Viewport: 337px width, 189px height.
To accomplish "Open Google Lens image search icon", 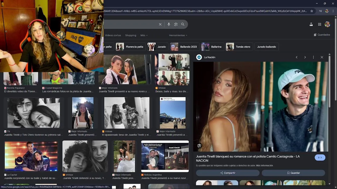I will coord(176,24).
